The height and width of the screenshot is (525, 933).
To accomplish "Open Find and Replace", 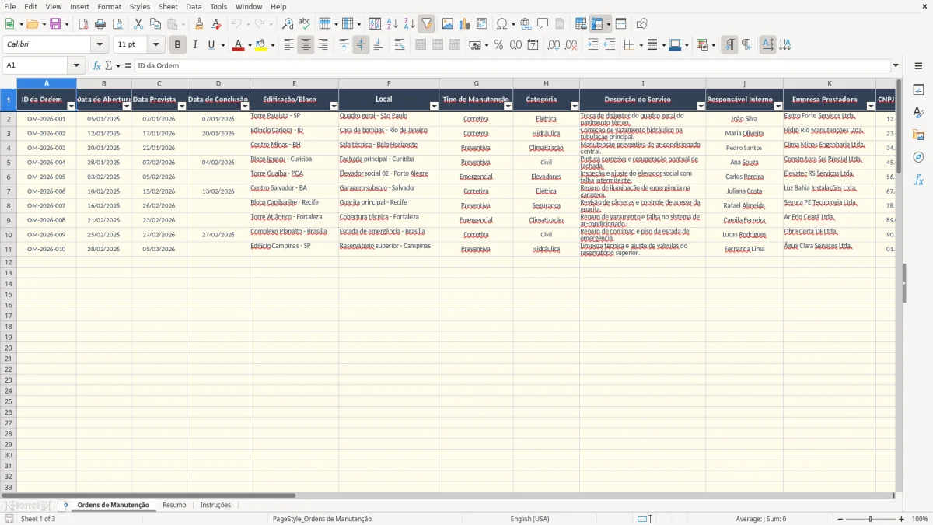I will coord(288,24).
